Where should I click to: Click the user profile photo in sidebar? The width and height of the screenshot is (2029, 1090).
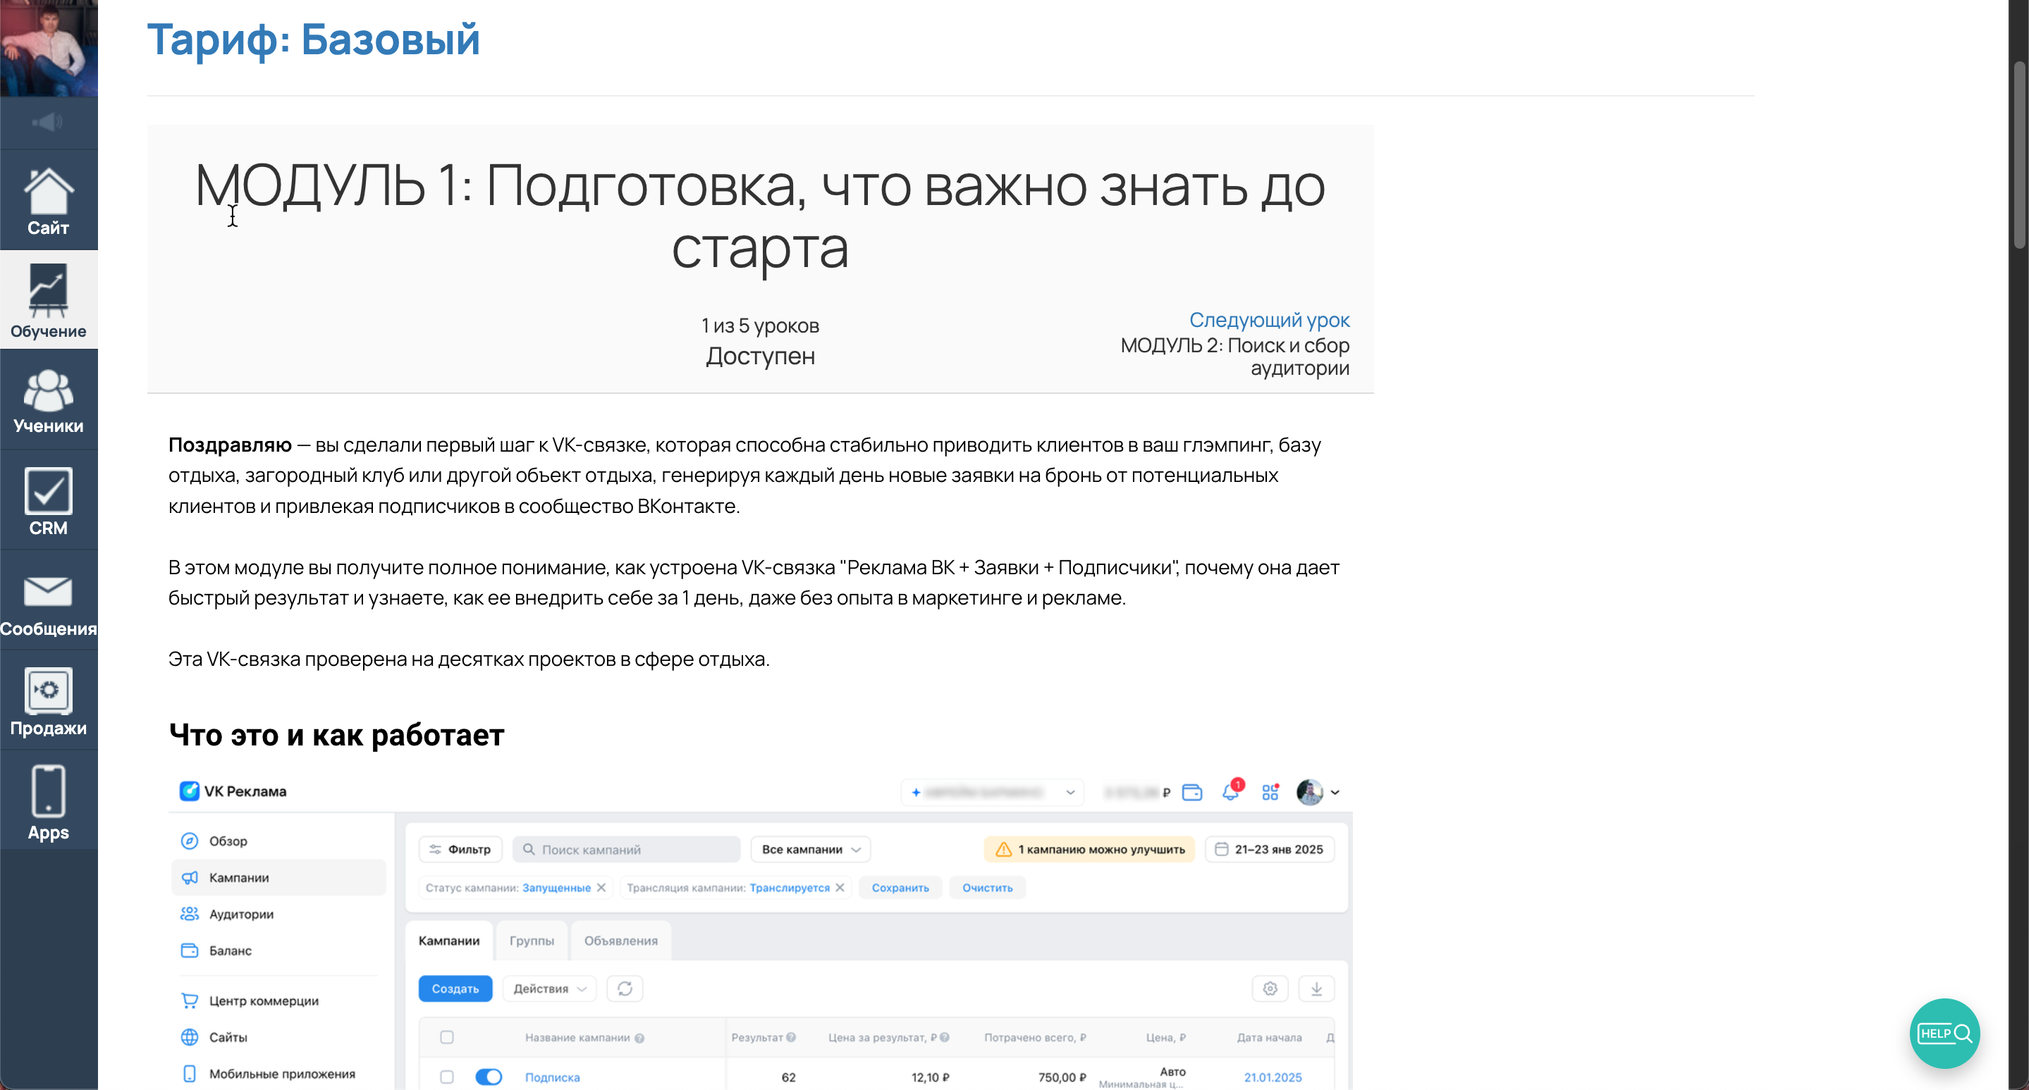[49, 48]
